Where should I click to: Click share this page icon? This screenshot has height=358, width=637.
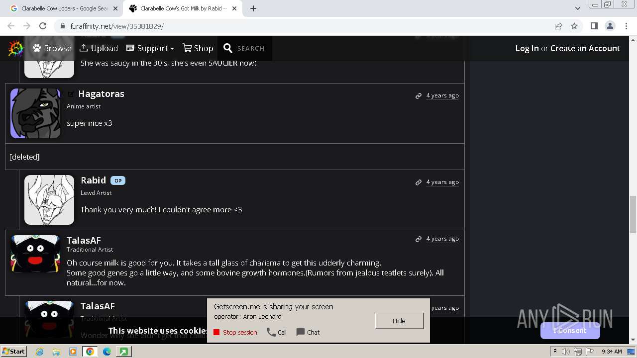coord(558,26)
